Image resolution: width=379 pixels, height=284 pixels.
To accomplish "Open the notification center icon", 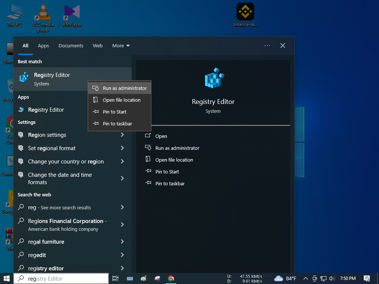I will [x=367, y=279].
